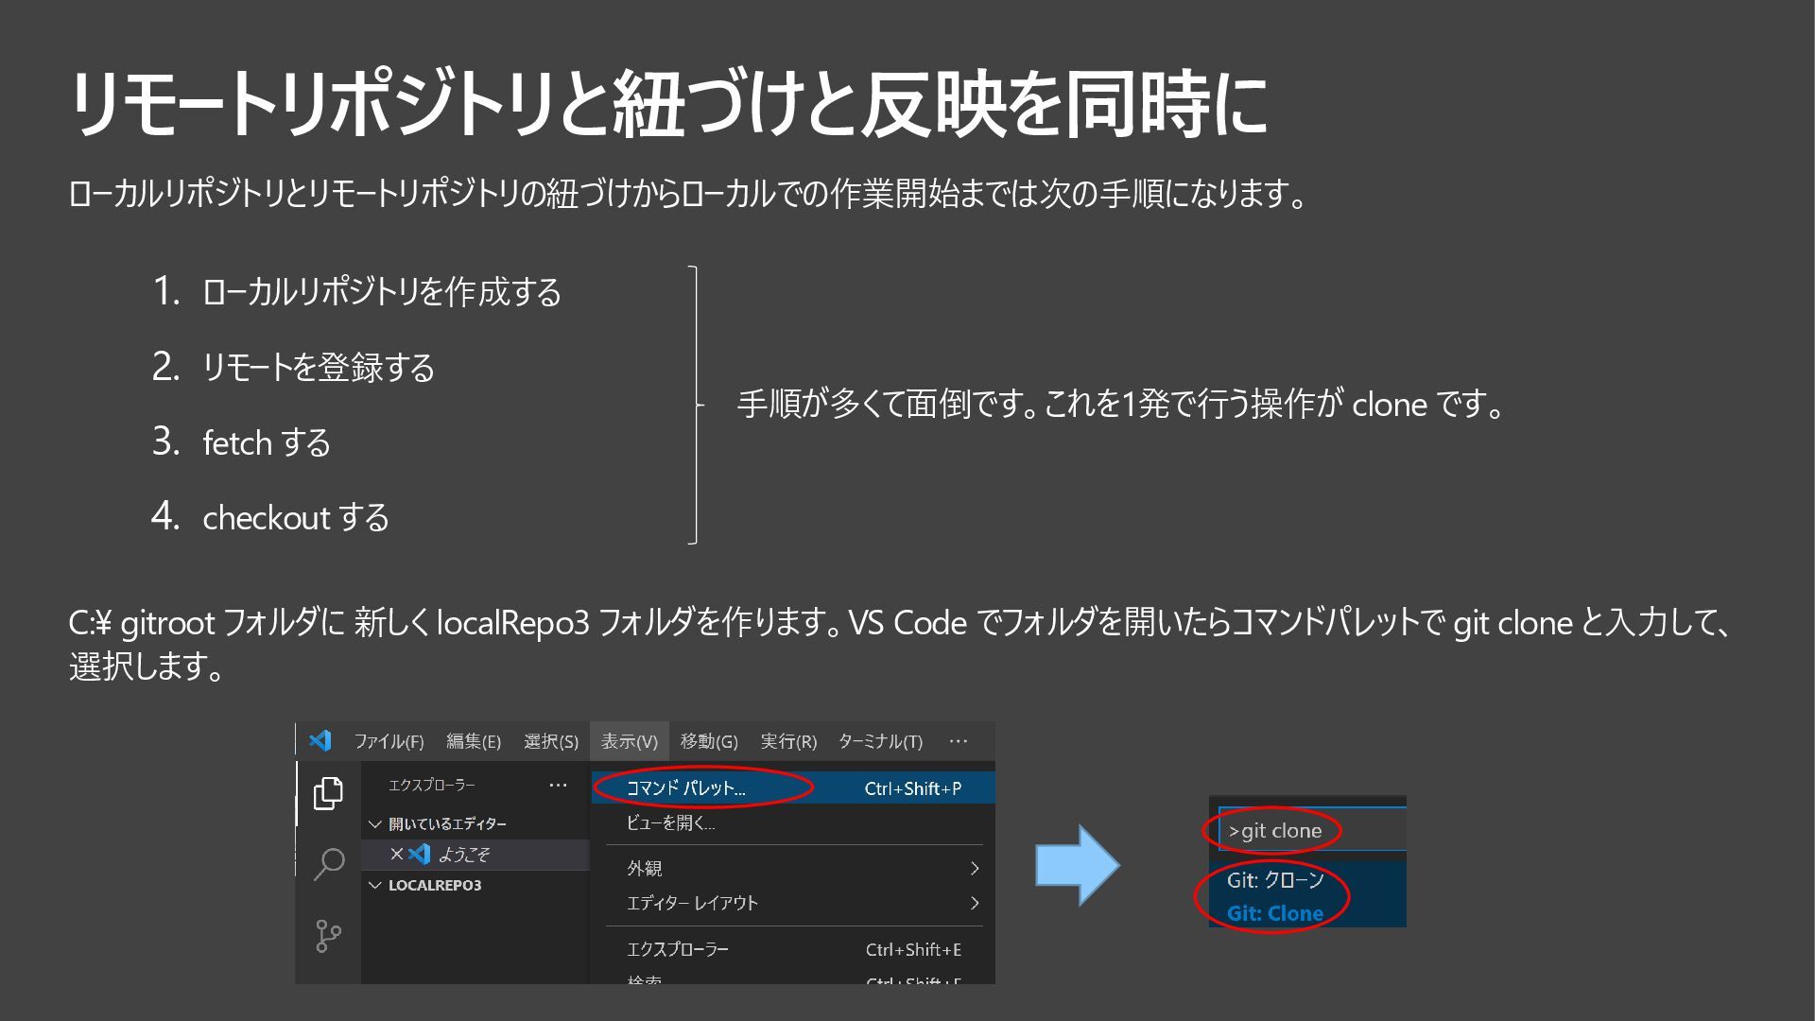This screenshot has width=1815, height=1021.
Task: Close the ようこそ editor with X icon
Action: [397, 854]
